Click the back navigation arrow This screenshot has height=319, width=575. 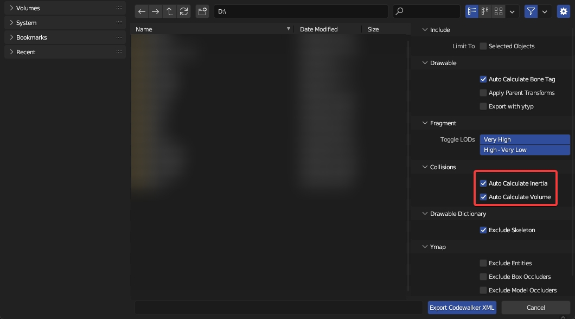[x=142, y=11]
